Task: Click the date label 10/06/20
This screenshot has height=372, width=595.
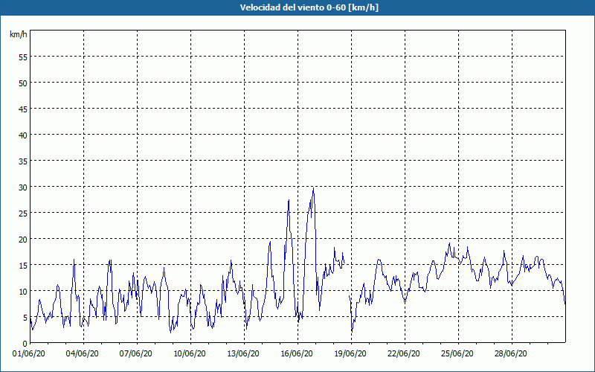Action: [x=190, y=354]
